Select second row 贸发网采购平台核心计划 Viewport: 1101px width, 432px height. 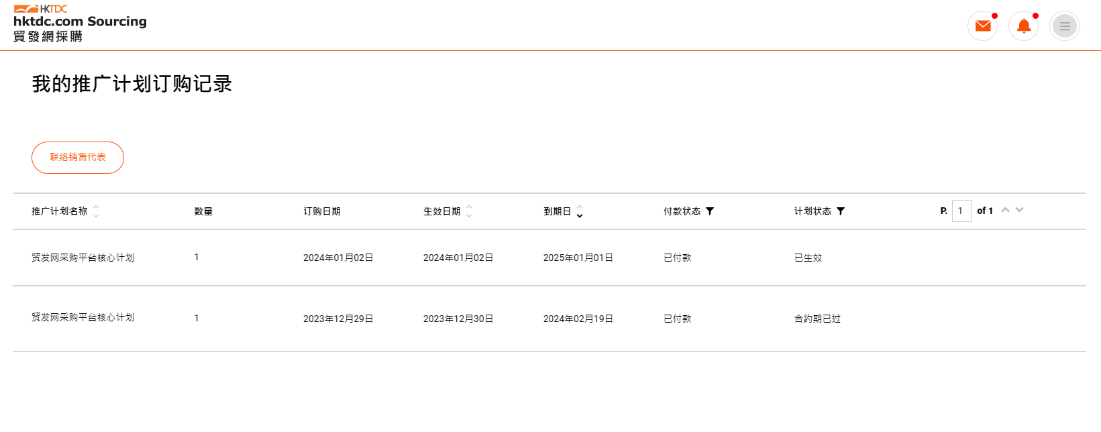(x=83, y=317)
